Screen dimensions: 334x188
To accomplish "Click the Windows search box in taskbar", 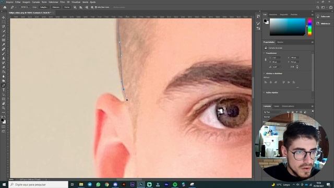I will [39, 184].
